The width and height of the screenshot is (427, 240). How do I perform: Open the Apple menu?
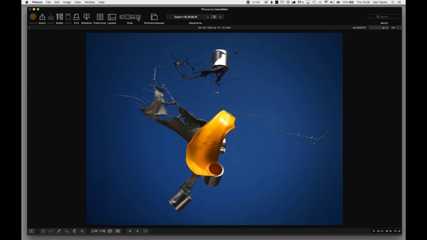[x=27, y=2]
